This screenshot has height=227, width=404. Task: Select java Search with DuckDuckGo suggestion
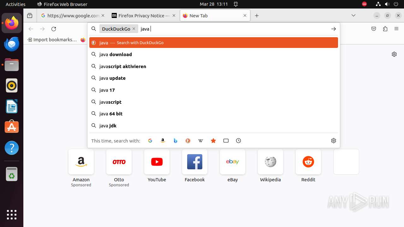click(214, 43)
